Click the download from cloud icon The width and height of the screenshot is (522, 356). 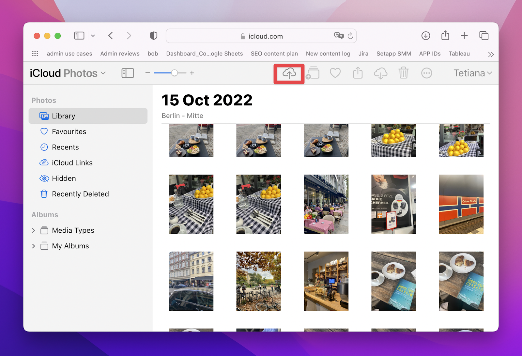tap(381, 73)
